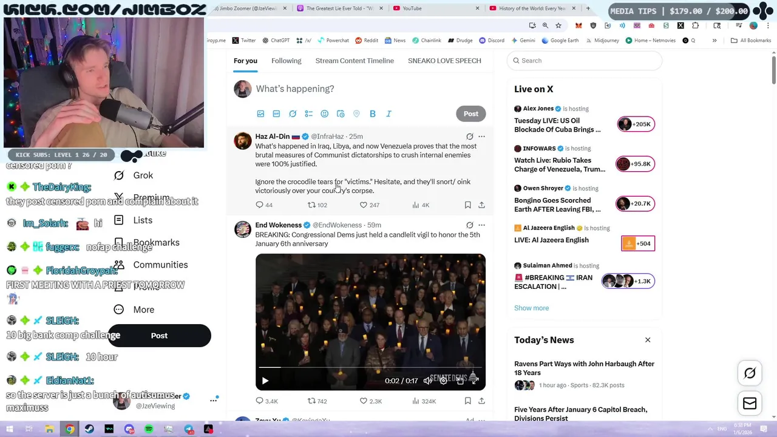Open File Explorer from the taskbar
This screenshot has height=437, width=777.
(x=50, y=429)
